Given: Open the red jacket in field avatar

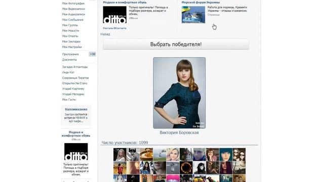Looking at the screenshot, I should tap(120, 167).
